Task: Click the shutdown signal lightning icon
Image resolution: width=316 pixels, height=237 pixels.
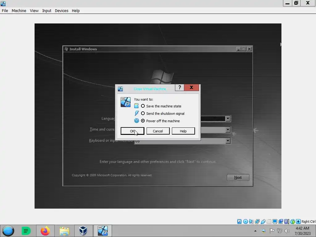Action: (136, 113)
